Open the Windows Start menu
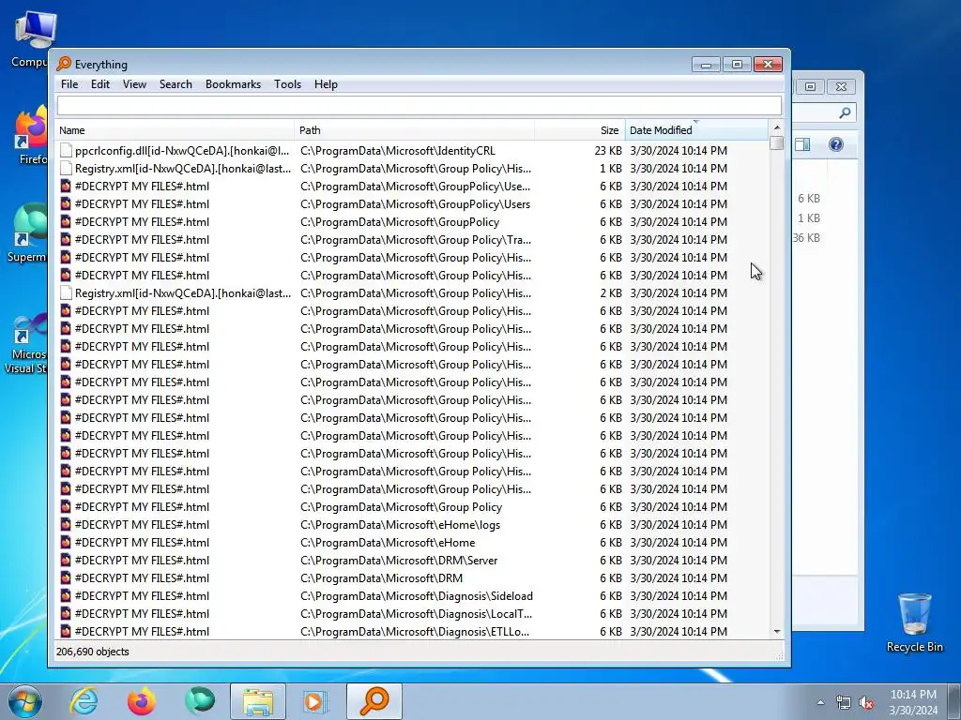 pos(24,701)
